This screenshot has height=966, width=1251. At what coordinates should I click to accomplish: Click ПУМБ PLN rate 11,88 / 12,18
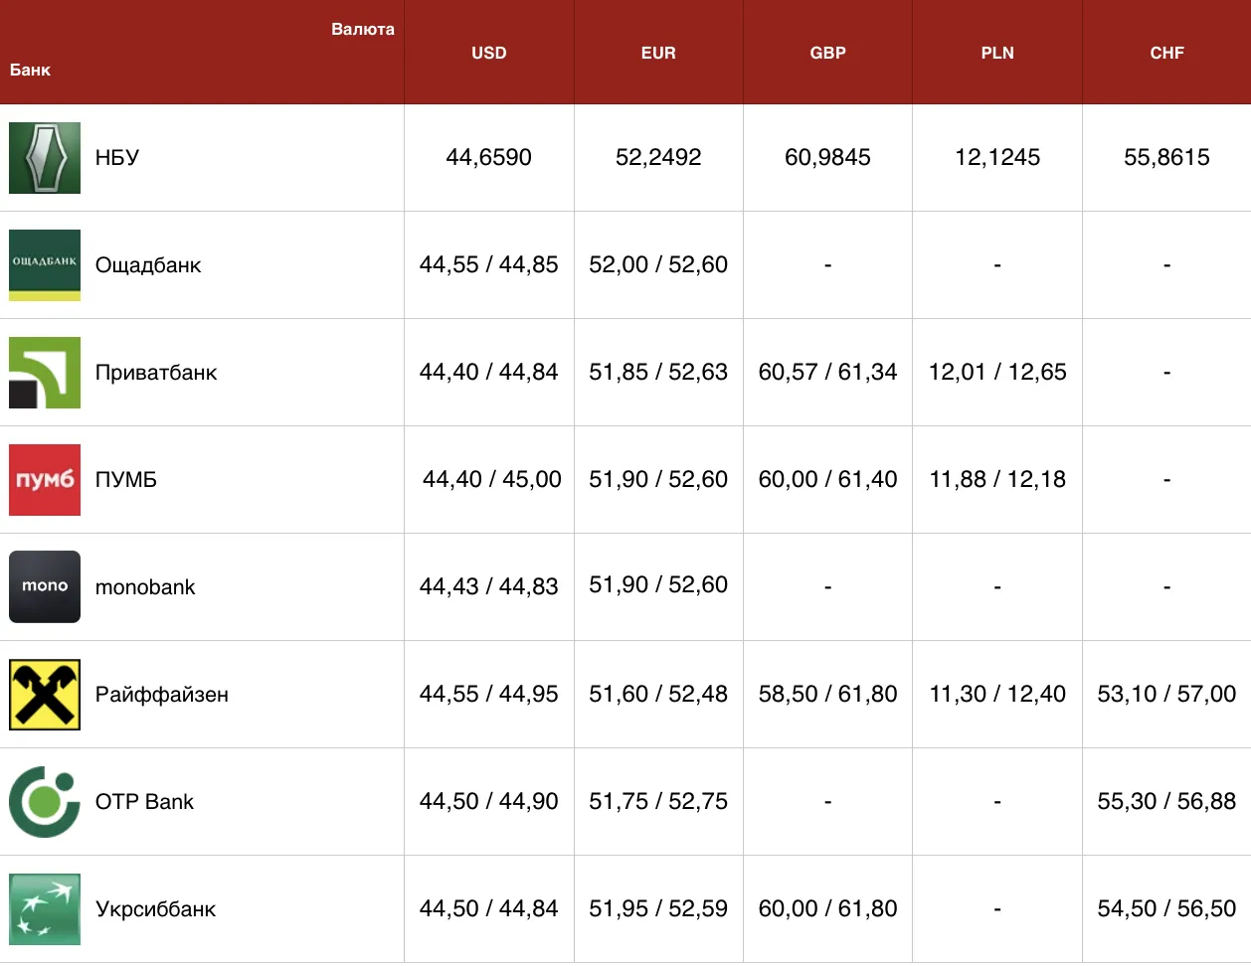(x=997, y=479)
